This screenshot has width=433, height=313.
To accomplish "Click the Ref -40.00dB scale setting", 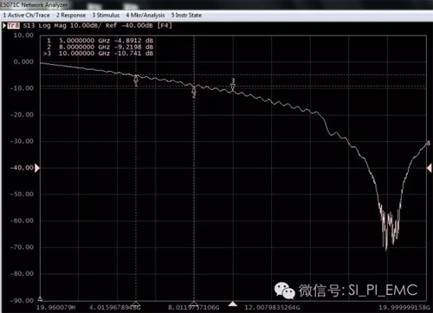I will coord(129,26).
